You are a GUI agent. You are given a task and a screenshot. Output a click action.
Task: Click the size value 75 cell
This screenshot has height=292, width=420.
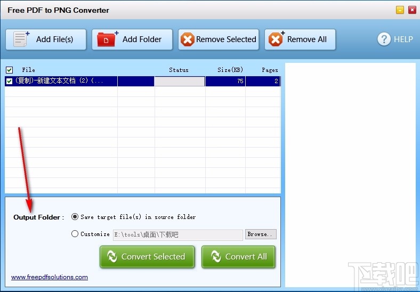225,81
